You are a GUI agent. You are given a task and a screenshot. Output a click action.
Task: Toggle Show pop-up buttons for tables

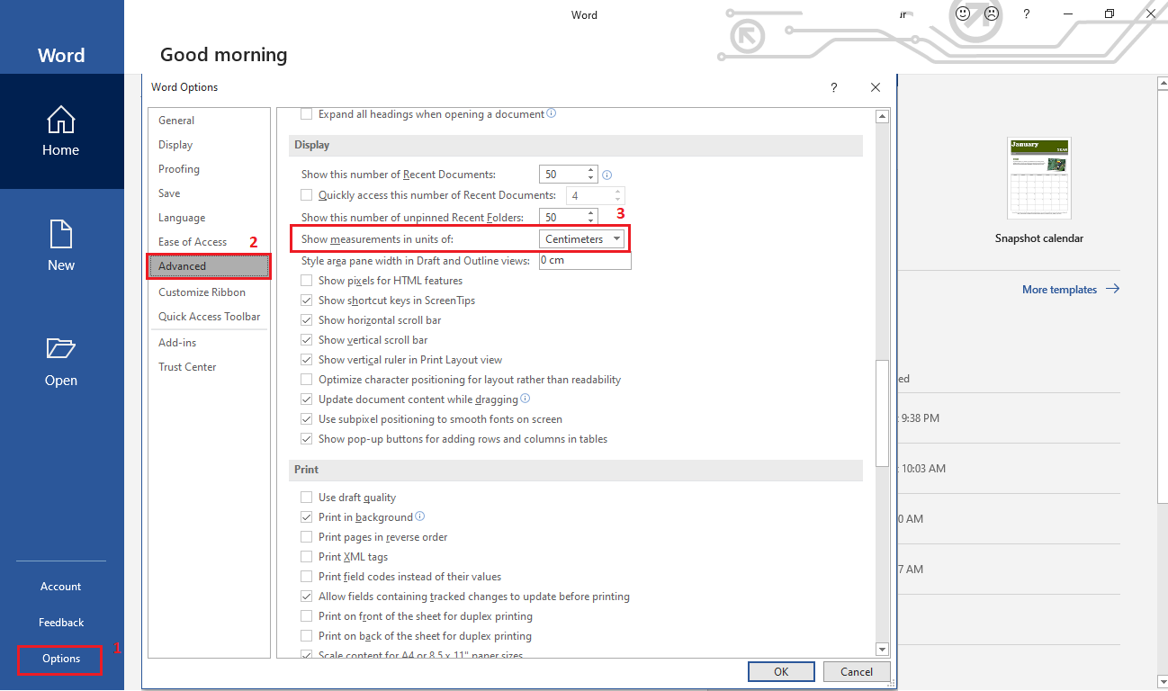pos(306,439)
